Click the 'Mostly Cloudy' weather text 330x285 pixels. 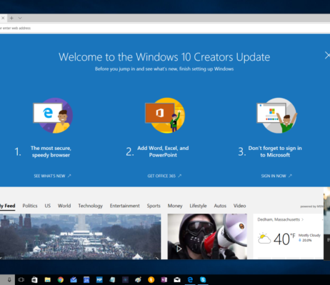(x=310, y=235)
